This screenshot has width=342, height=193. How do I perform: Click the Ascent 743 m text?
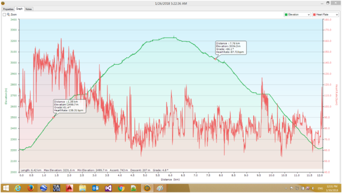tap(119, 170)
